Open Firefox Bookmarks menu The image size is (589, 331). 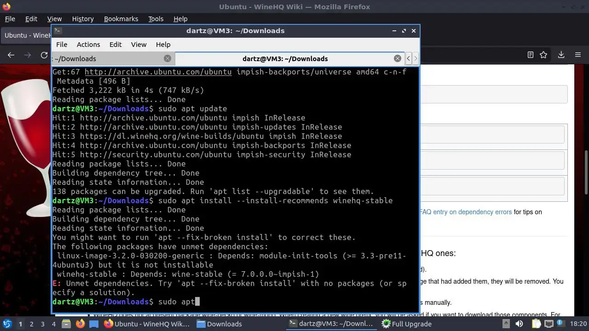coord(121,19)
